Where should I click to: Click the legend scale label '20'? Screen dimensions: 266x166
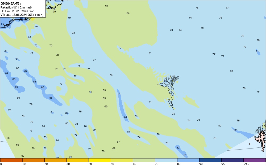[x=46, y=164]
